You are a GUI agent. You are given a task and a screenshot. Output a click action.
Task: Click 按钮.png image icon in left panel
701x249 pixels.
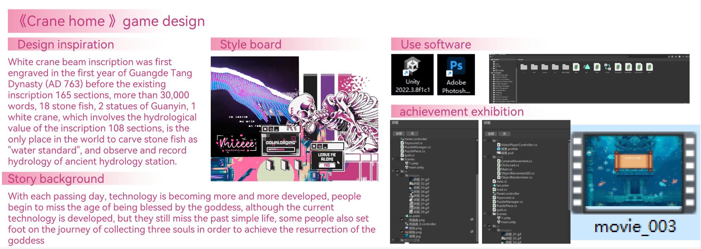coord(407,228)
